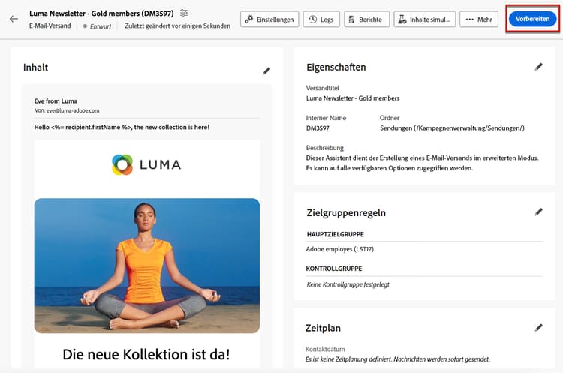The width and height of the screenshot is (563, 373).
Task: Click the Luma logo in the email preview
Action: click(x=146, y=165)
